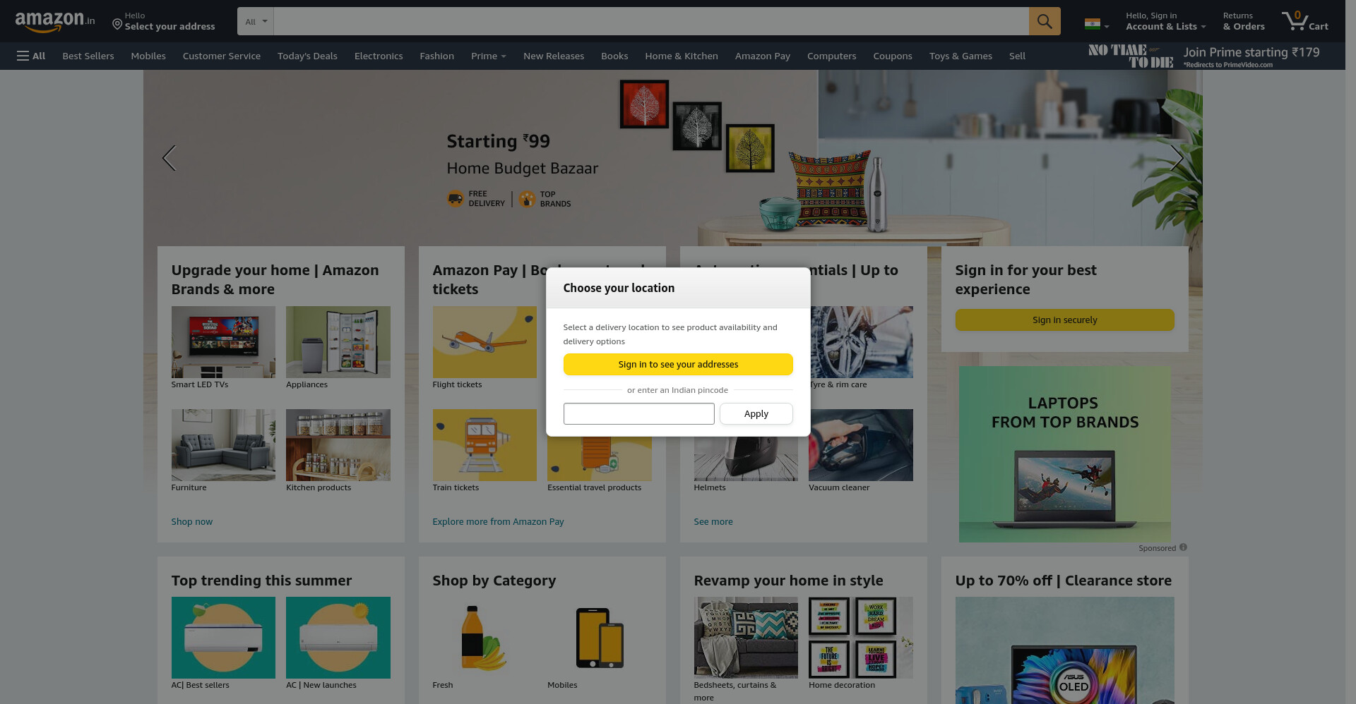The height and width of the screenshot is (704, 1356).
Task: Open Toys & Games nav item
Action: coord(961,56)
